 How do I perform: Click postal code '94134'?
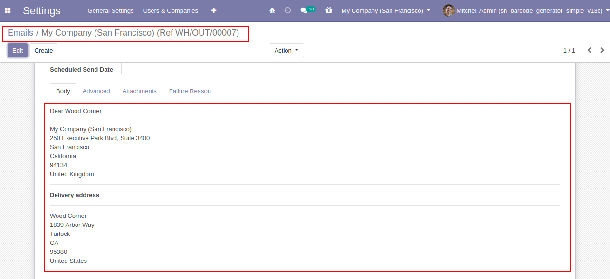[58, 165]
